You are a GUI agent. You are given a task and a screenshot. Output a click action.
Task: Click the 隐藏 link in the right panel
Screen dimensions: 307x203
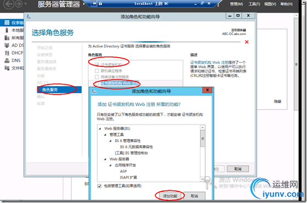(277, 101)
